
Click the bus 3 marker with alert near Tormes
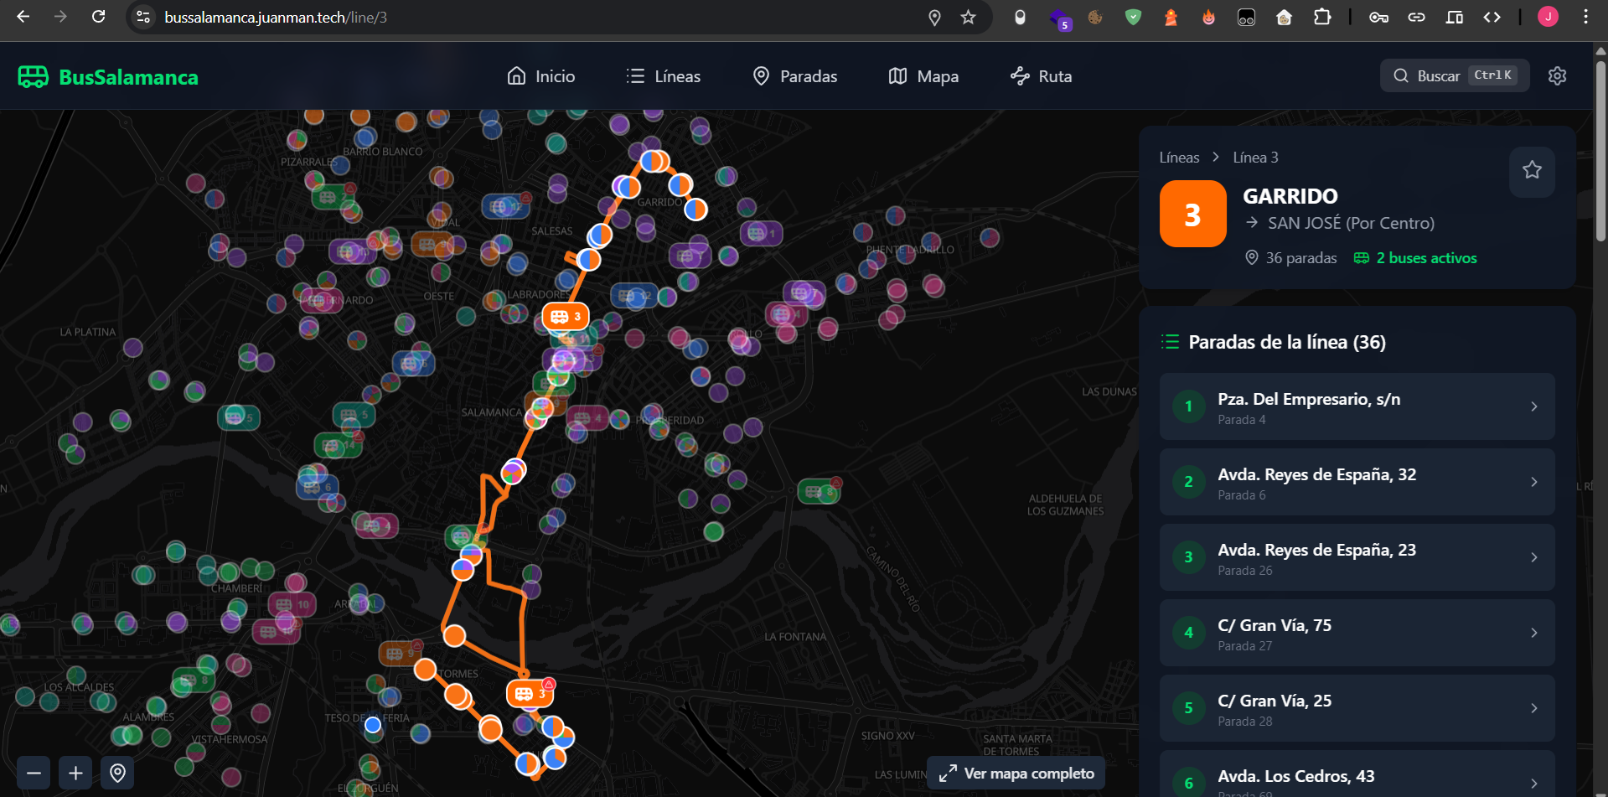click(x=530, y=694)
